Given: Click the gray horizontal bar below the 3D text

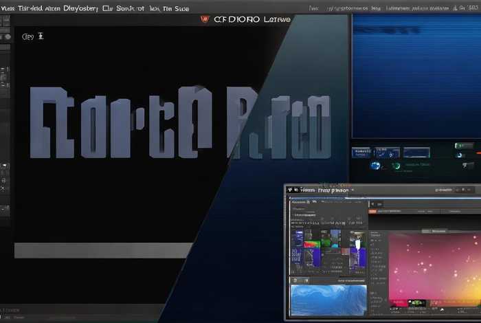Looking at the screenshot, I should [103, 250].
